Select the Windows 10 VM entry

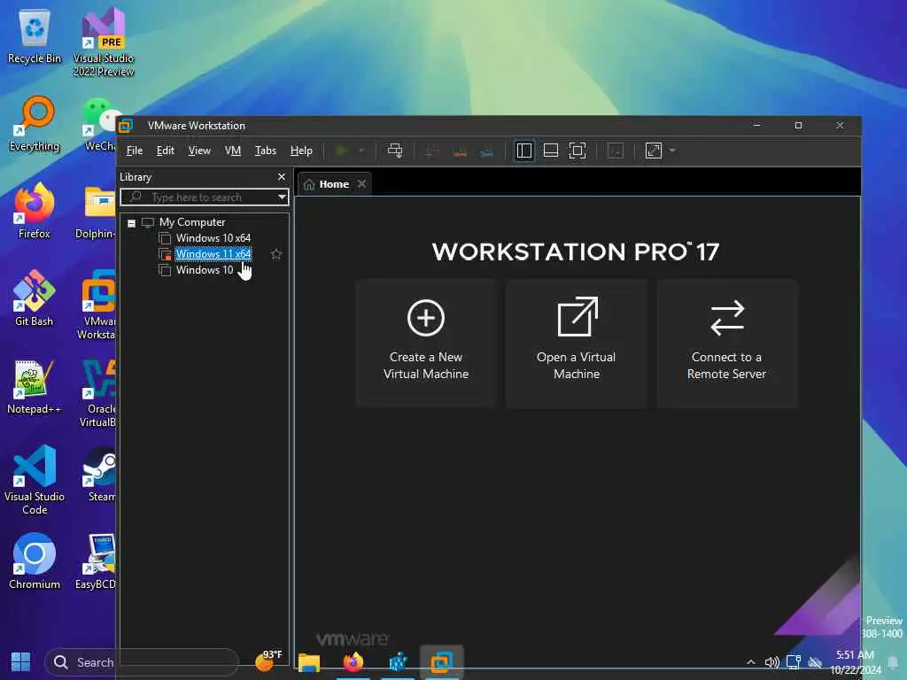pos(205,270)
